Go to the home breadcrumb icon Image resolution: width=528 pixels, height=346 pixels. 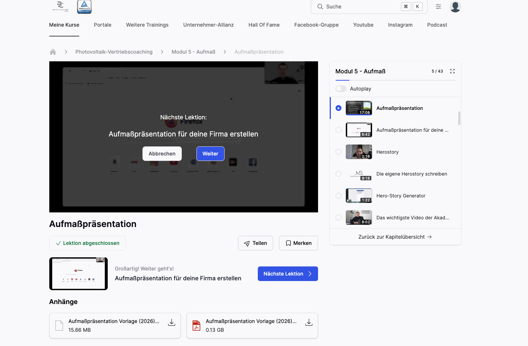(53, 52)
